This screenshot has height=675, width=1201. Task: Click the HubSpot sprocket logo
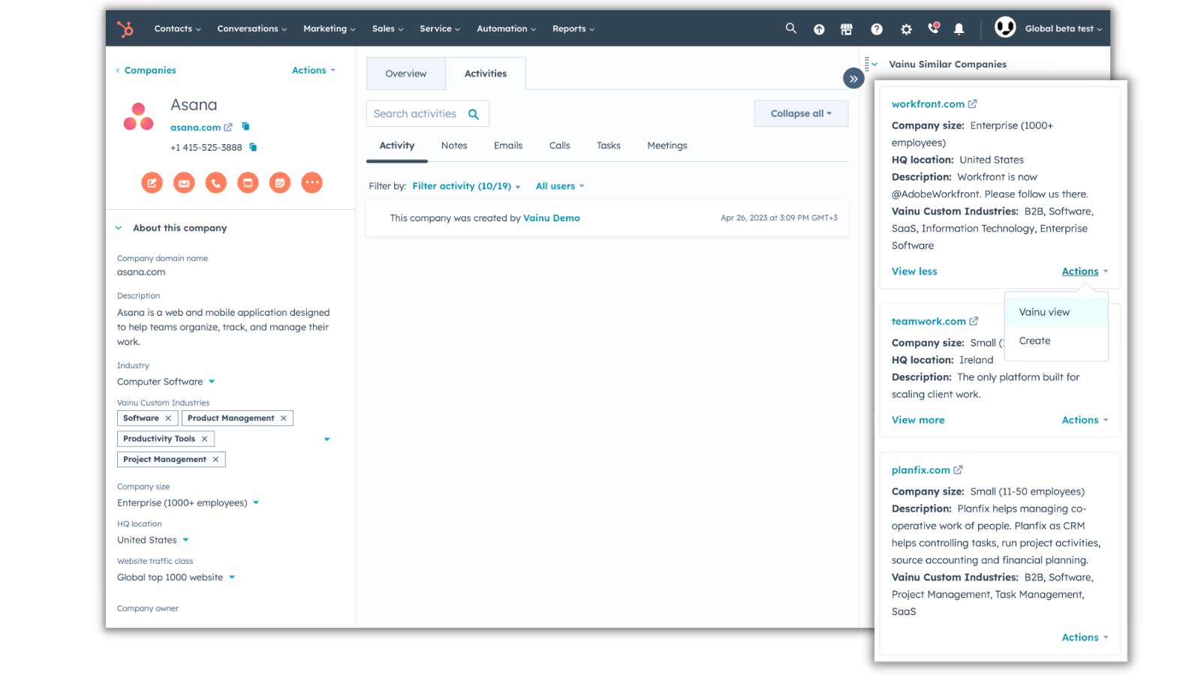pos(125,28)
